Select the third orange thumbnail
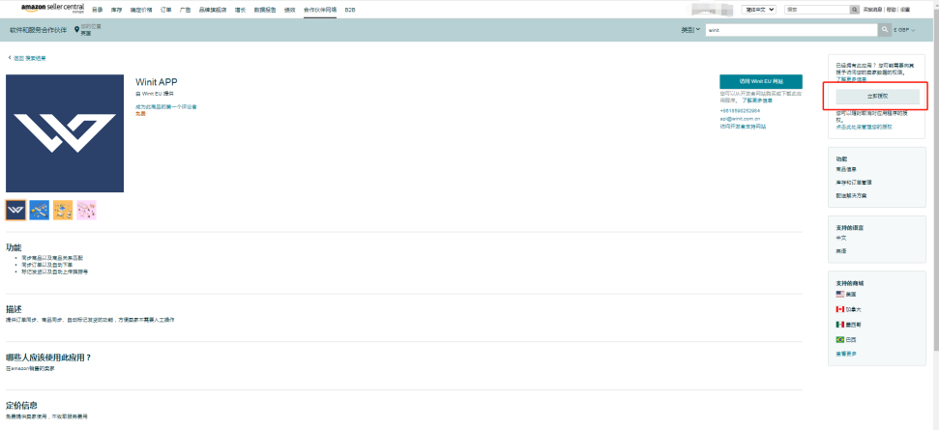939x430 pixels. [x=63, y=210]
